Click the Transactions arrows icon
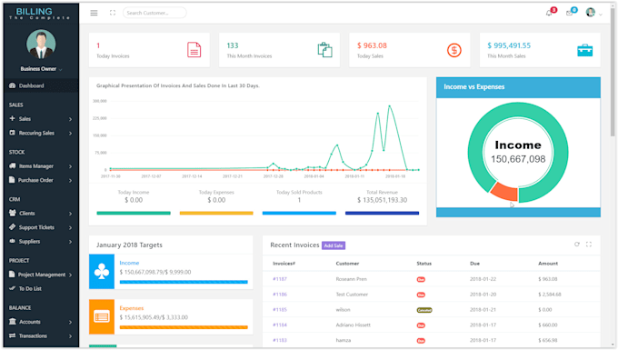The height and width of the screenshot is (350, 618). click(x=12, y=335)
